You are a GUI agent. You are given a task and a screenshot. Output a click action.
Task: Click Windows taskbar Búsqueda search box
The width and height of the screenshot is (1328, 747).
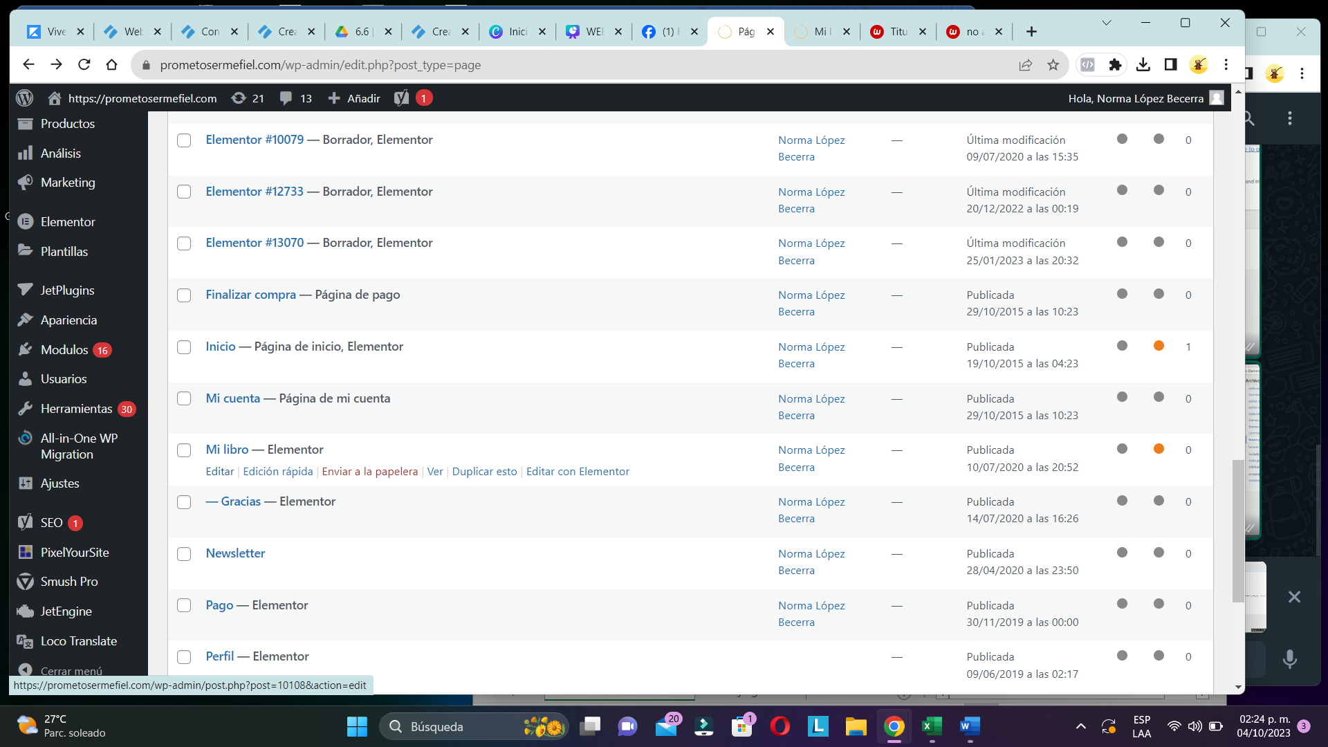coord(473,726)
